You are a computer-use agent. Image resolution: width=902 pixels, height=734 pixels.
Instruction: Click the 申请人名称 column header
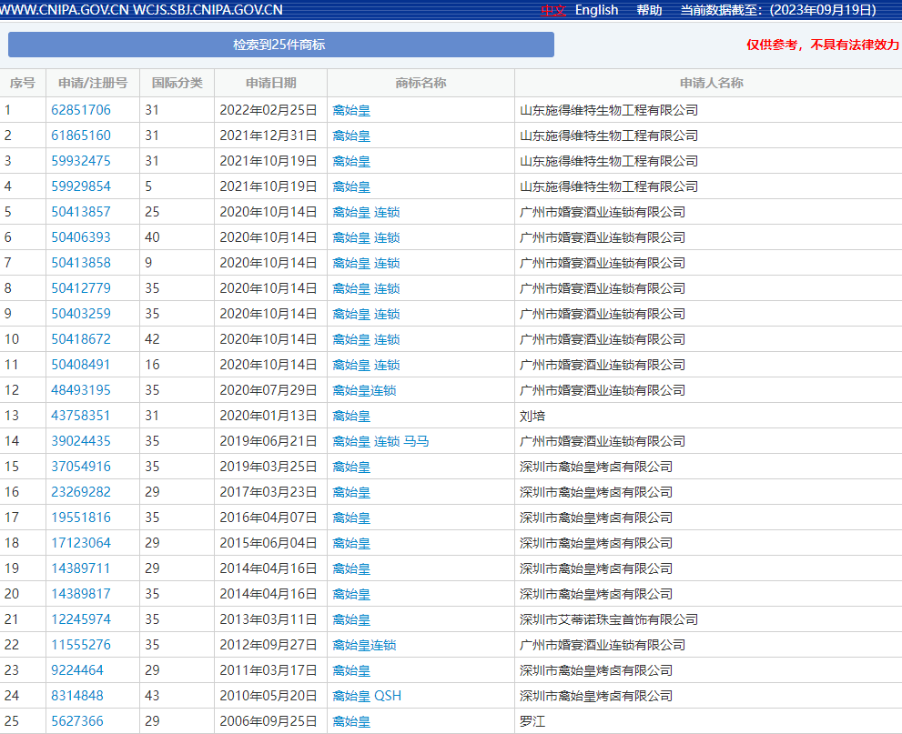point(711,83)
